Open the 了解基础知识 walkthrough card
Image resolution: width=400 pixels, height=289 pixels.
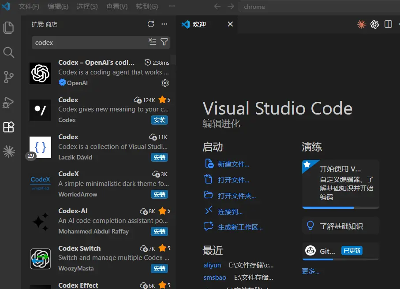pyautogui.click(x=340, y=226)
